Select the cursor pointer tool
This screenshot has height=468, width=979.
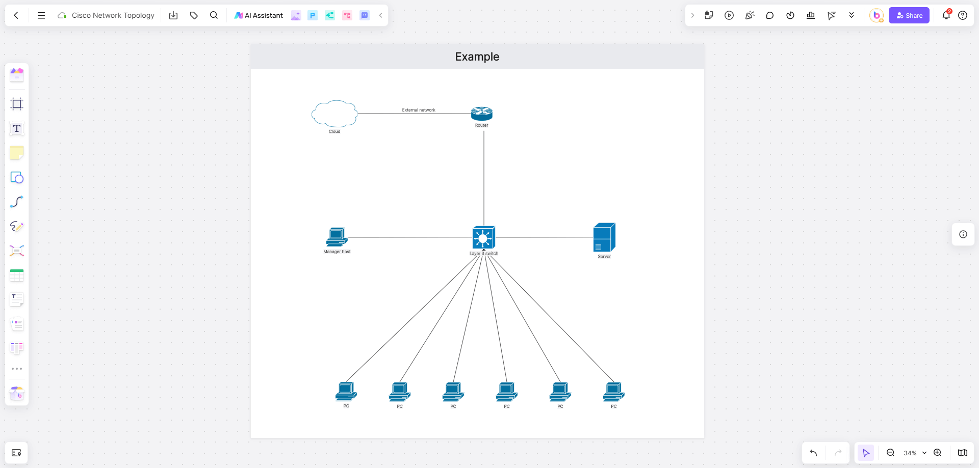point(866,453)
